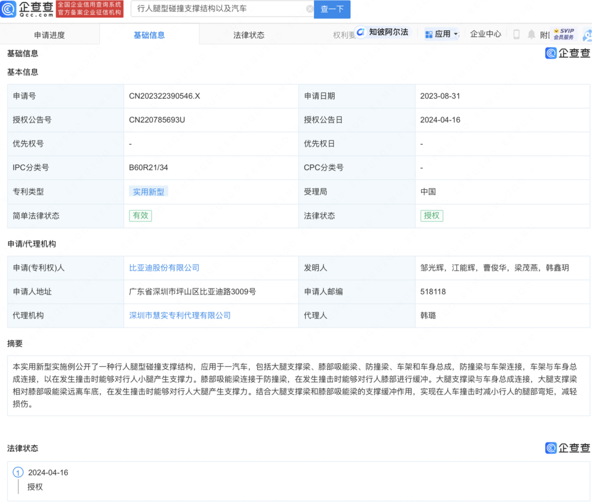Image resolution: width=592 pixels, height=503 pixels.
Task: Click the mobile phone app icon
Action: [x=516, y=34]
